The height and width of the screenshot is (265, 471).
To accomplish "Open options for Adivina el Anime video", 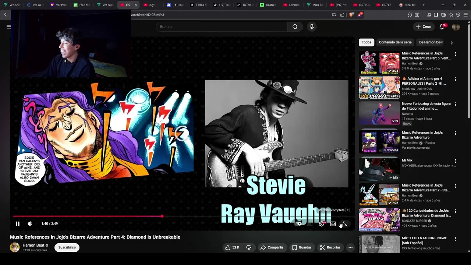I will (456, 79).
